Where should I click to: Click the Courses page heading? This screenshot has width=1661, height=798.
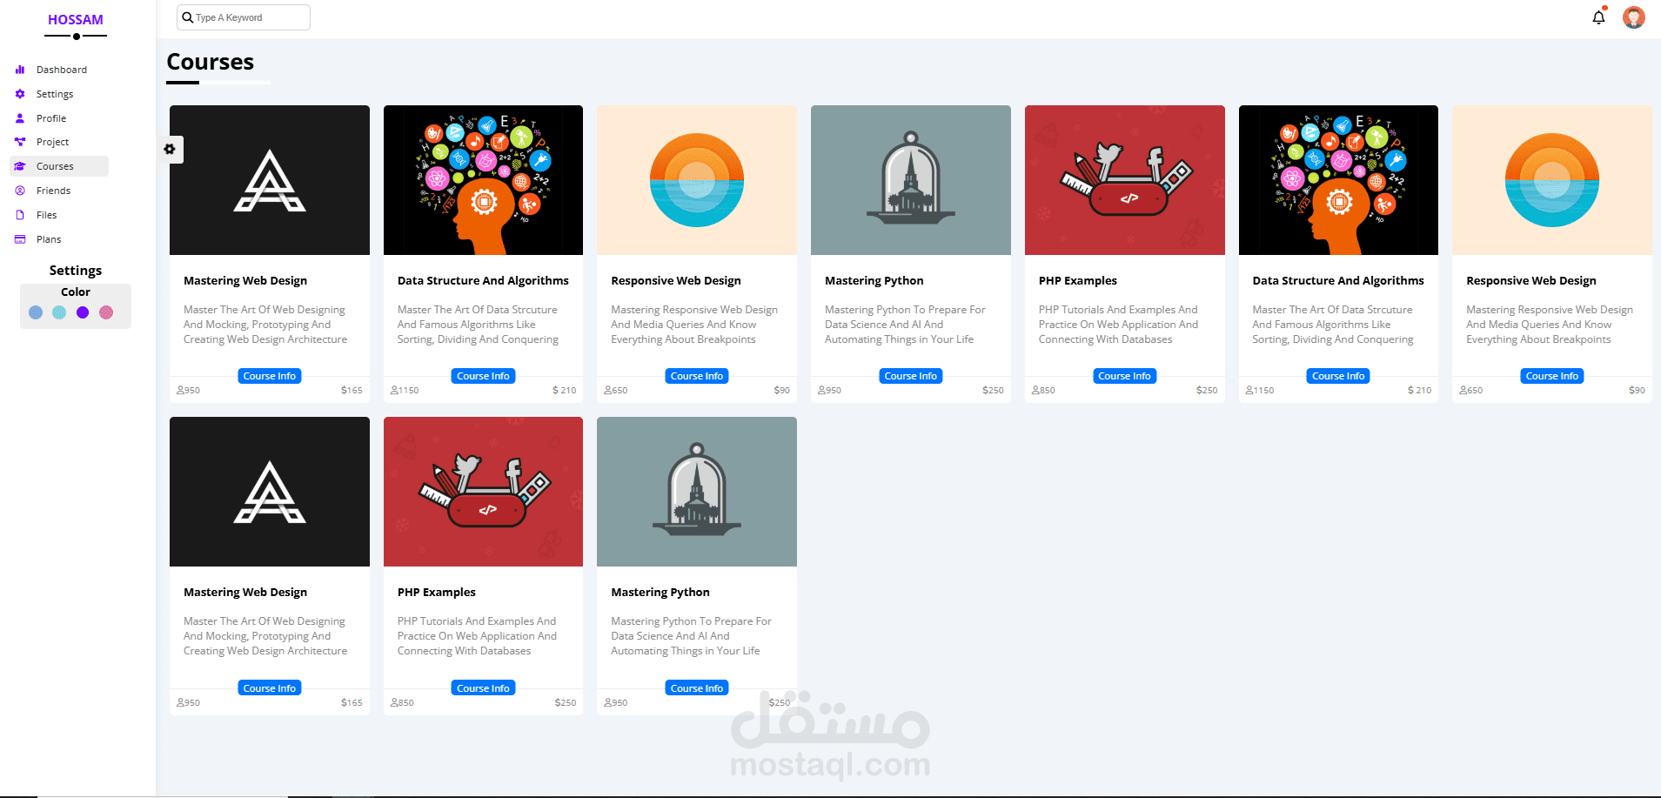(x=211, y=62)
